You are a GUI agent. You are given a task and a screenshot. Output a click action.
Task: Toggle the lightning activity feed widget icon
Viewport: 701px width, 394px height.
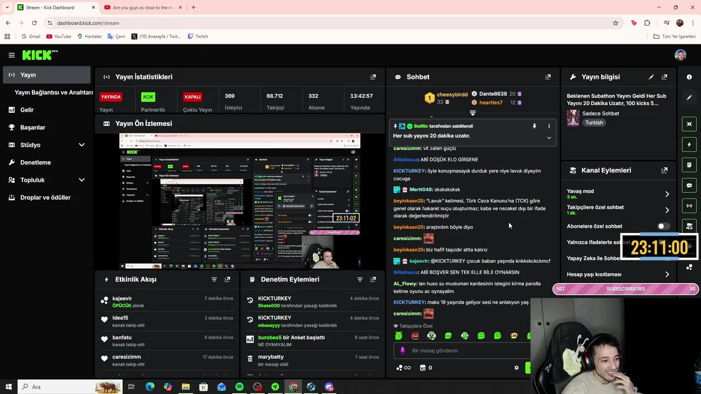689,144
